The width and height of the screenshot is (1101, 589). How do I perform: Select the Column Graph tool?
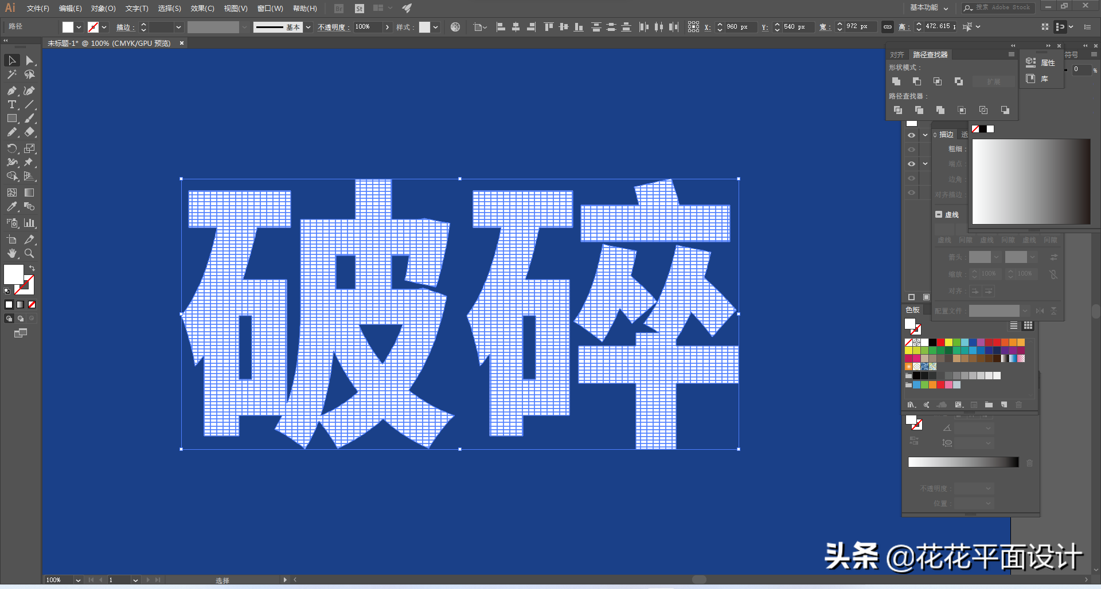29,223
